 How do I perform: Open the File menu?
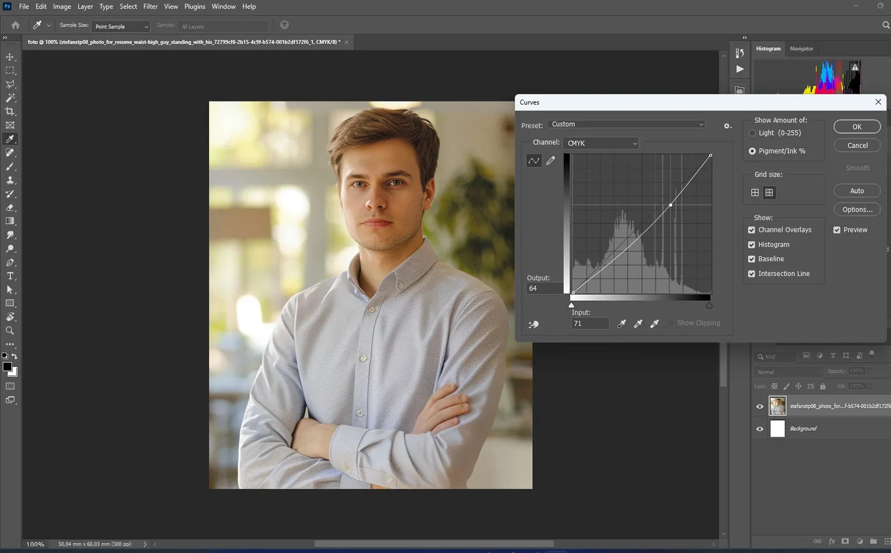pos(24,7)
